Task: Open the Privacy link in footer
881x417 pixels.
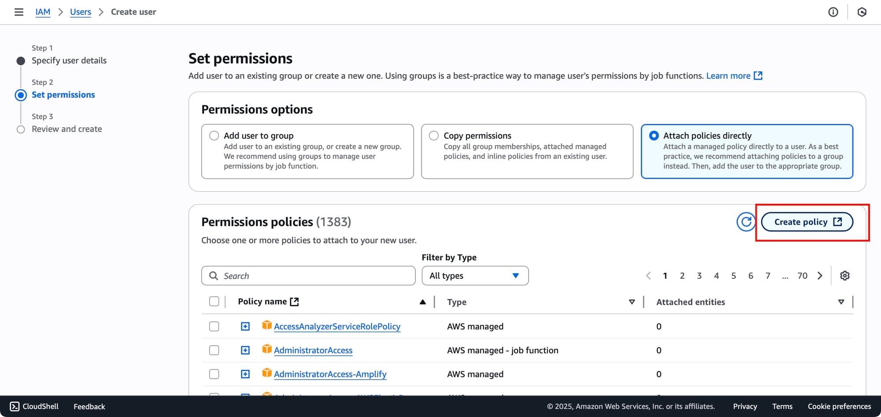Action: point(745,406)
